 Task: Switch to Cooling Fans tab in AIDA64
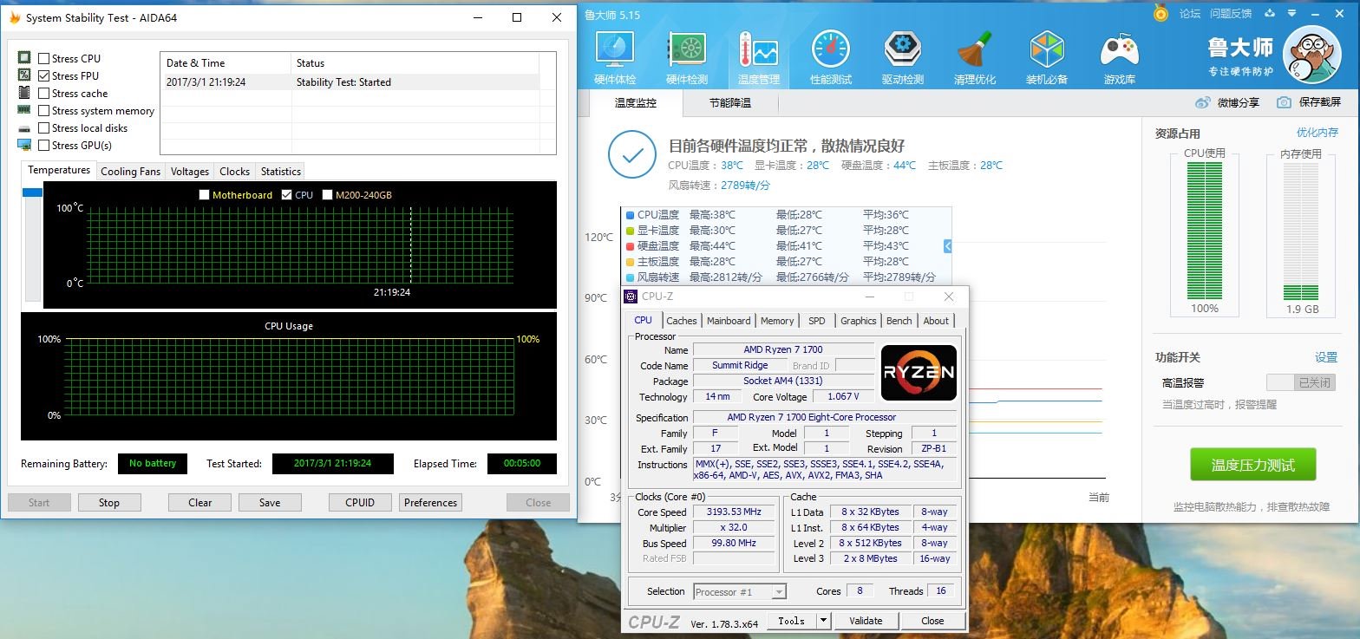130,172
